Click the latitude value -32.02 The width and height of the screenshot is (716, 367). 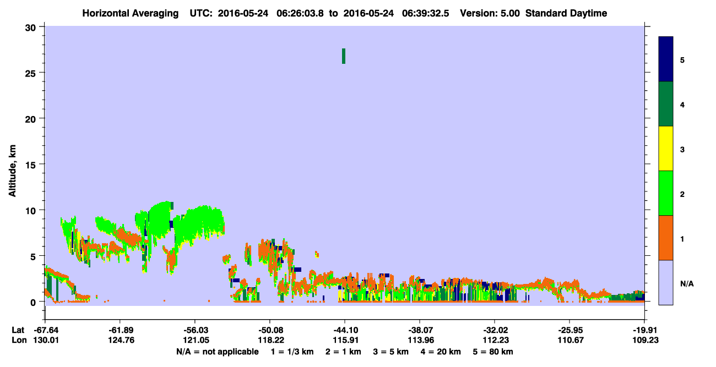[x=495, y=330]
